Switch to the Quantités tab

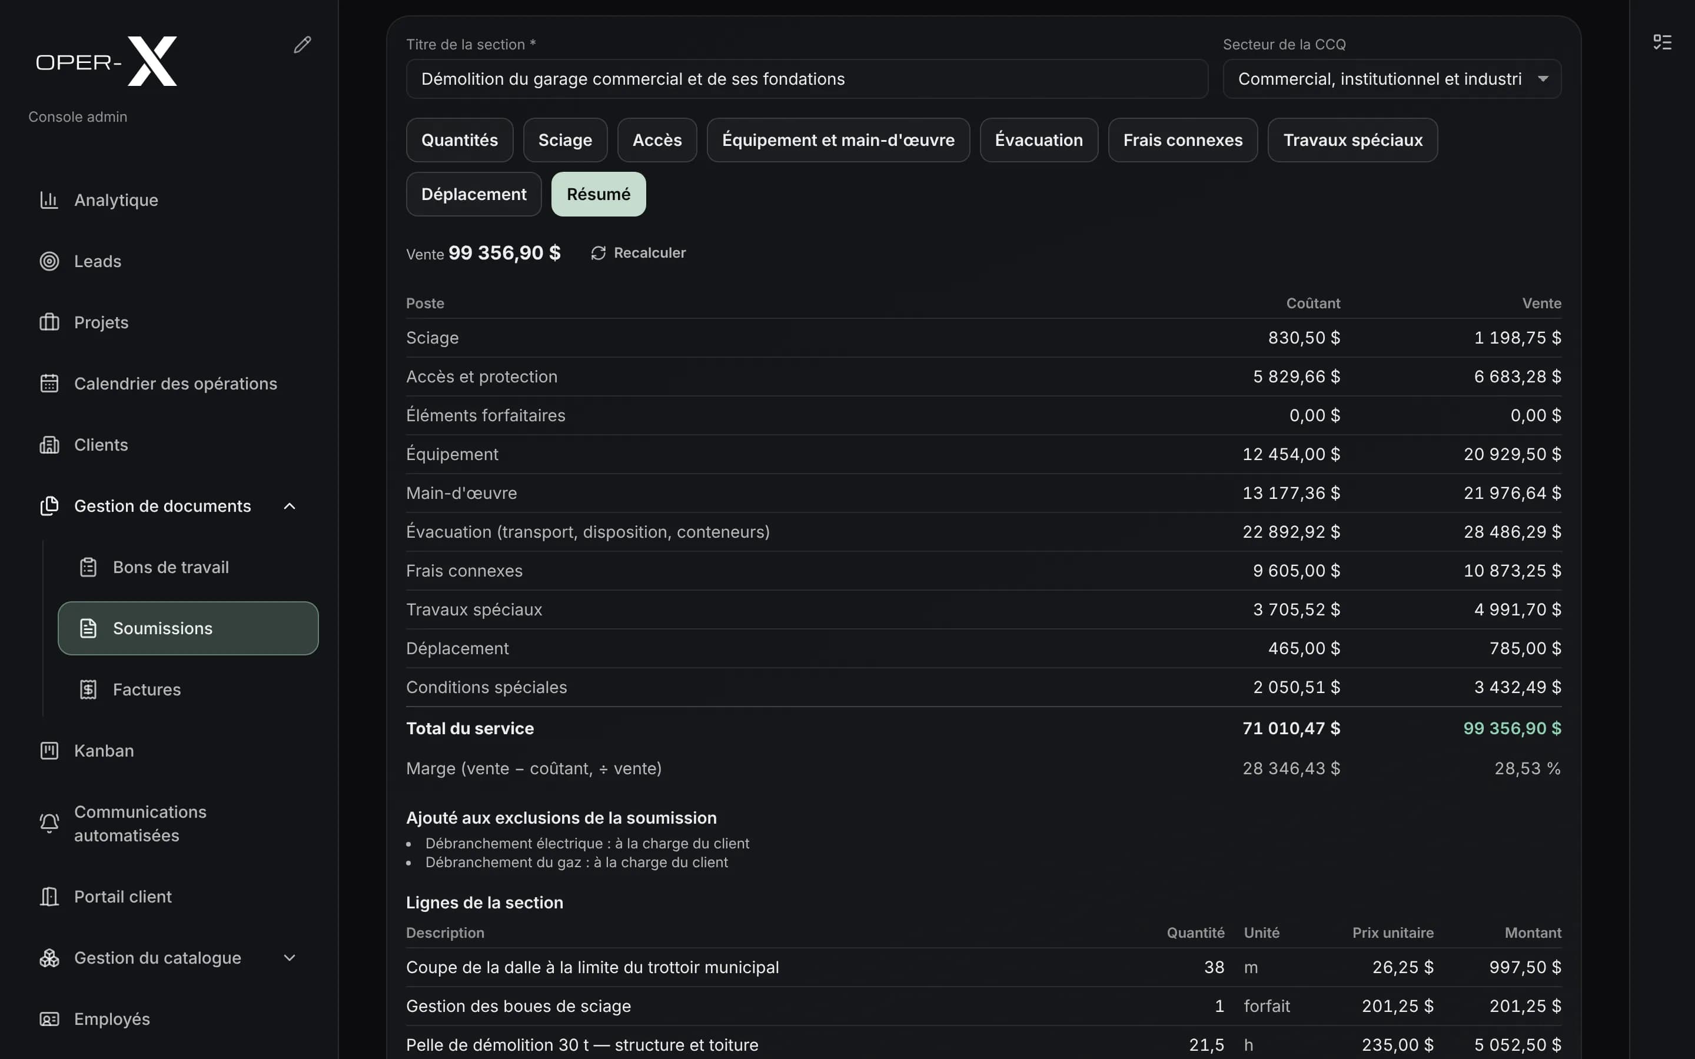460,140
